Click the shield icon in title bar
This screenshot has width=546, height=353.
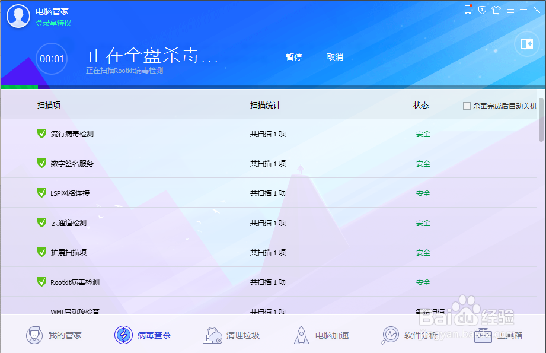[483, 9]
